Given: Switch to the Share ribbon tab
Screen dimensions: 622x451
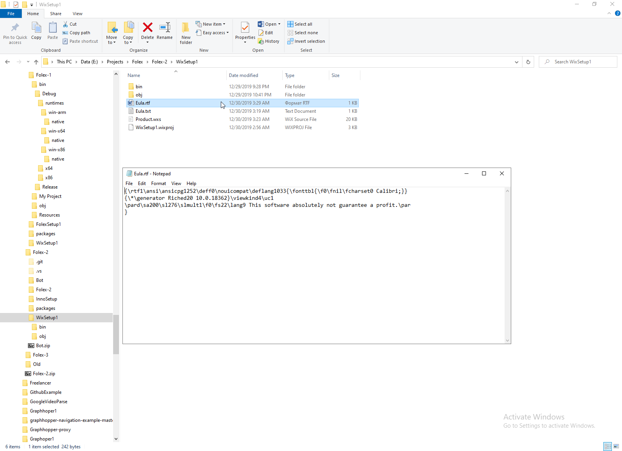Looking at the screenshot, I should 56,14.
